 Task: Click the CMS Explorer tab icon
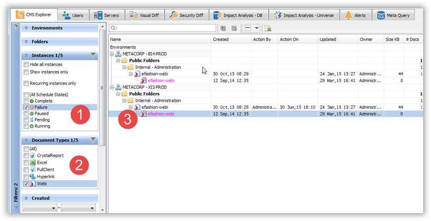click(20, 15)
